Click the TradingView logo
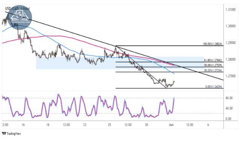The image size is (240, 141). coord(12,133)
